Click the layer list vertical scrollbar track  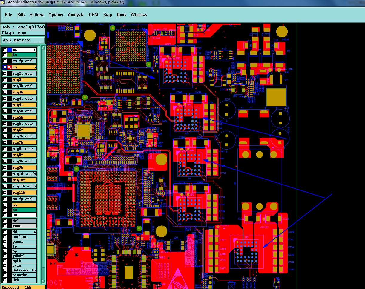coord(44,164)
